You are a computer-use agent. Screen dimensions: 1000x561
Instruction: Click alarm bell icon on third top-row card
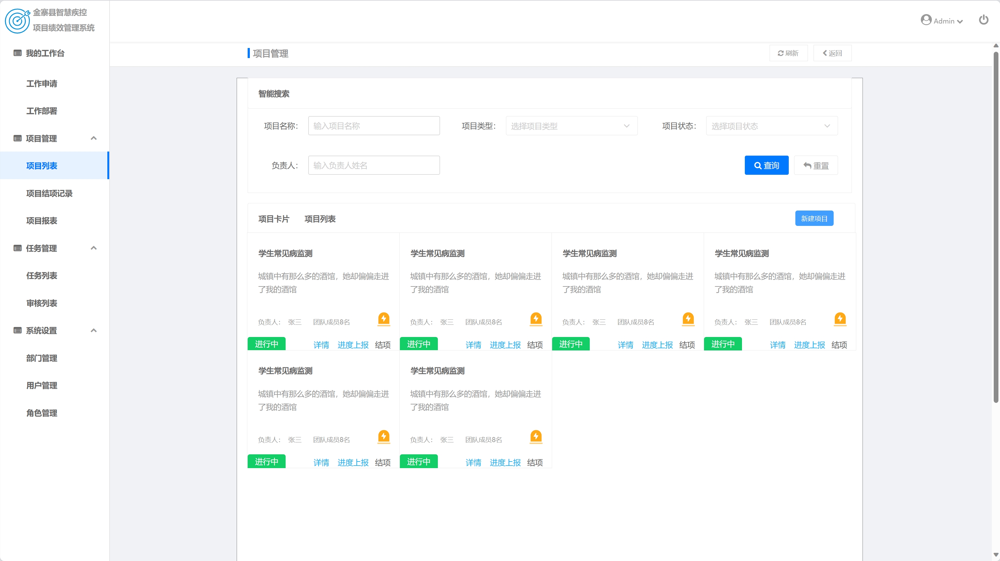[x=688, y=319]
